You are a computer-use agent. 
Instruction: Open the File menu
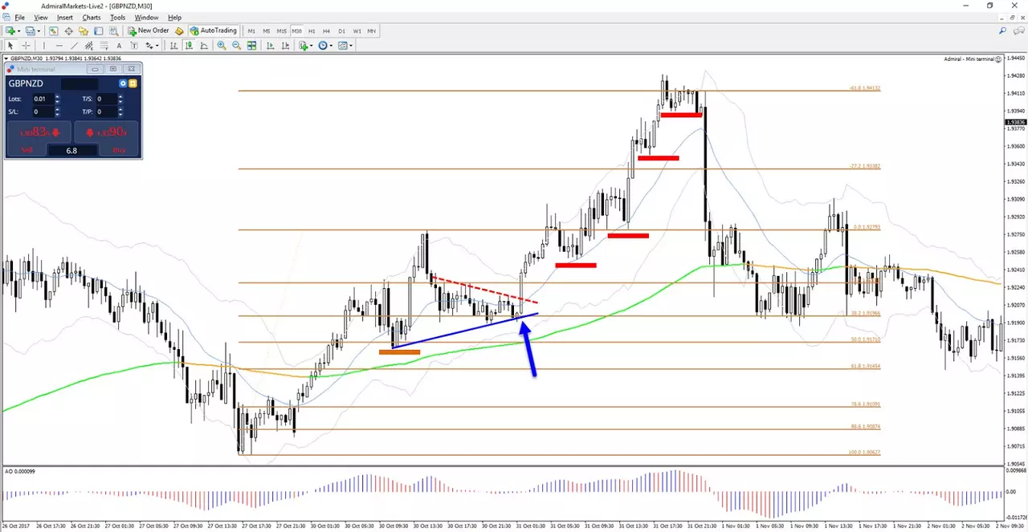click(20, 17)
